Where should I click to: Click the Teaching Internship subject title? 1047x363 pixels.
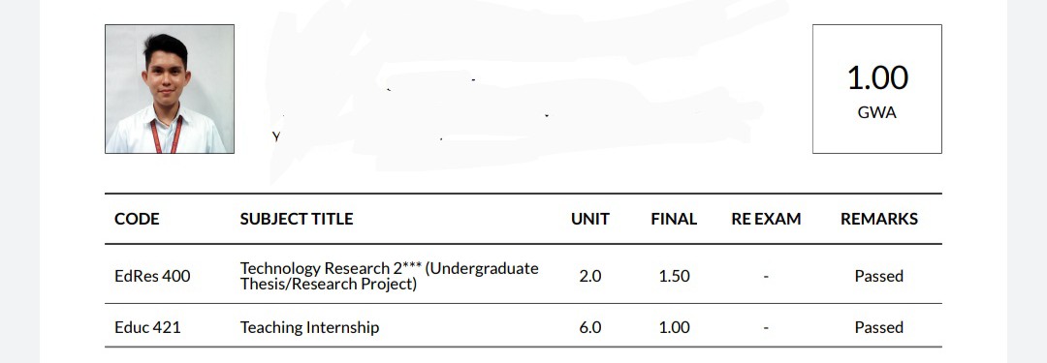310,327
